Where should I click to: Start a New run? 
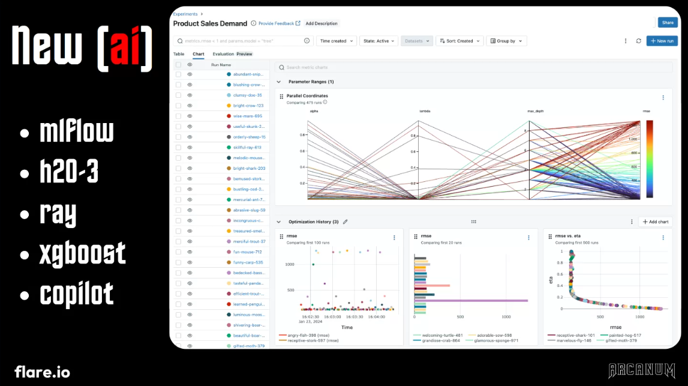[x=662, y=41]
